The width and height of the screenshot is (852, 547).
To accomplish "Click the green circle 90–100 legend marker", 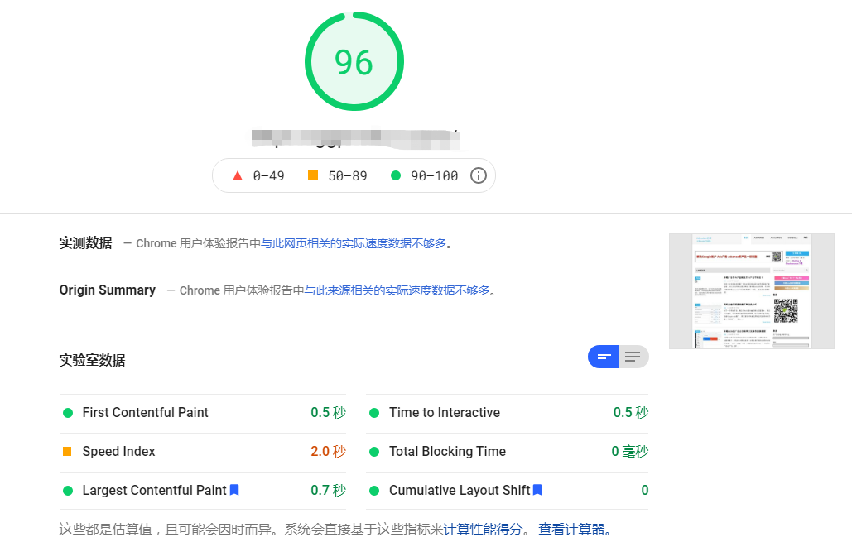I will coord(396,175).
